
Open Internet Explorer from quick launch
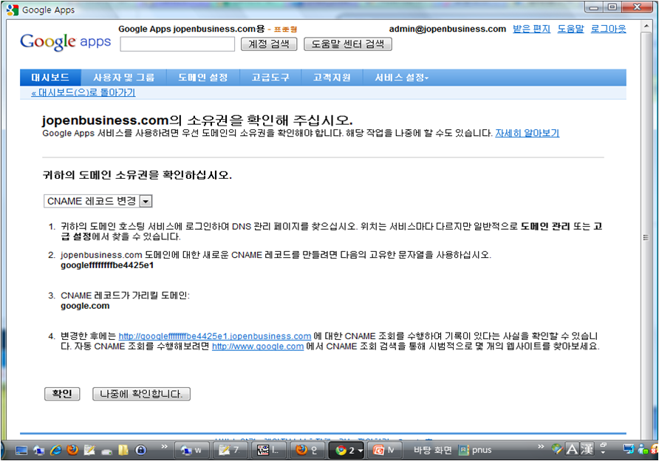click(x=55, y=450)
